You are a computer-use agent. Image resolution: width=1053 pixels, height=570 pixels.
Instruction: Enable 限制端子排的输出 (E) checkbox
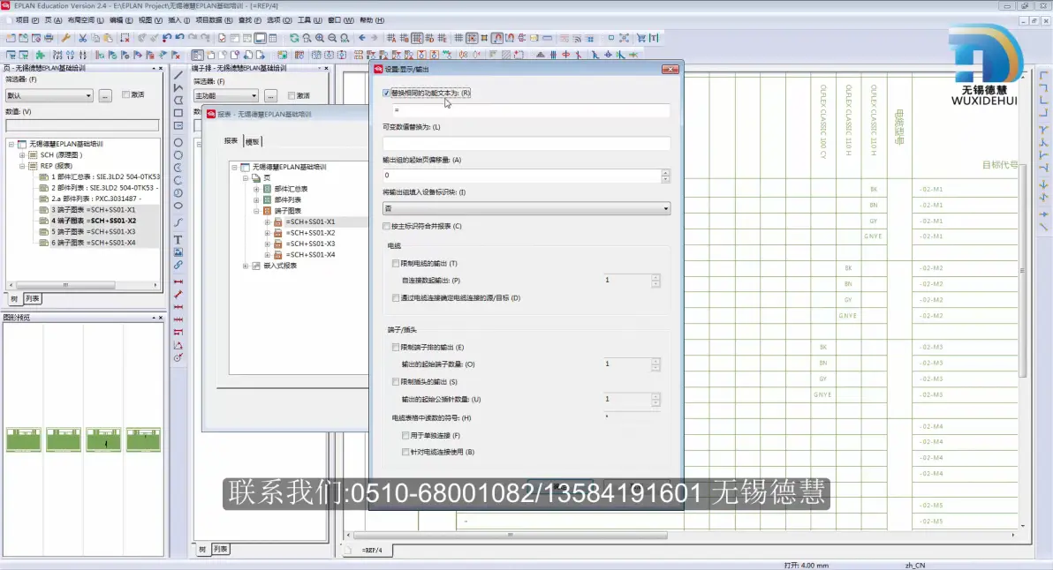(x=396, y=348)
